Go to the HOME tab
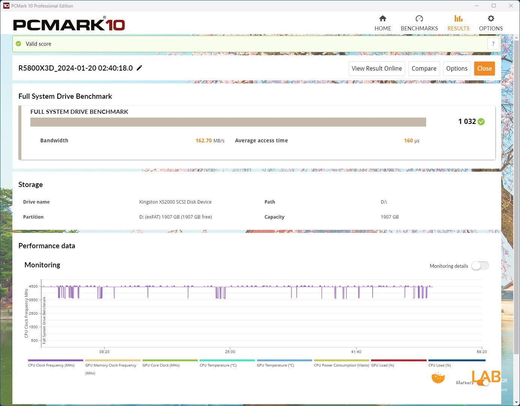The height and width of the screenshot is (406, 520). 383,23
